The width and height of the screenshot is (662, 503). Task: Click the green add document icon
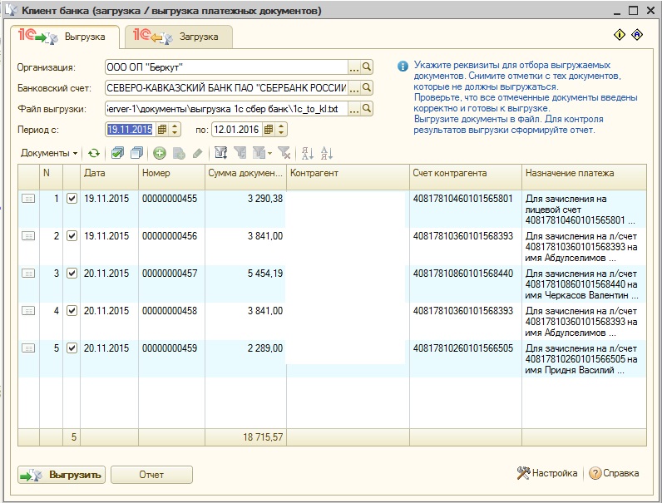point(159,153)
